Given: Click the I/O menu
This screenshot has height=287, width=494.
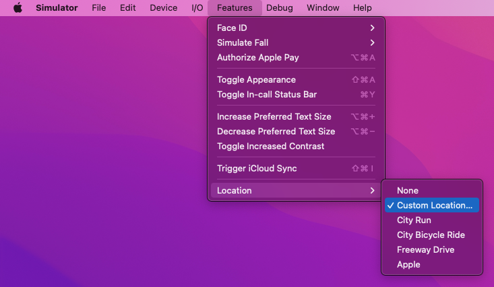Looking at the screenshot, I should click(197, 8).
